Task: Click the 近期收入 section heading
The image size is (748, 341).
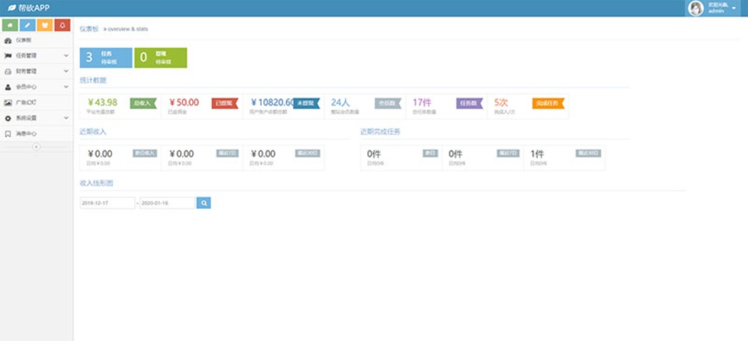Action: tap(93, 132)
